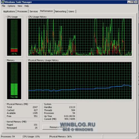Click the CPU Usage History graph
139x139 pixels.
(x=80, y=37)
